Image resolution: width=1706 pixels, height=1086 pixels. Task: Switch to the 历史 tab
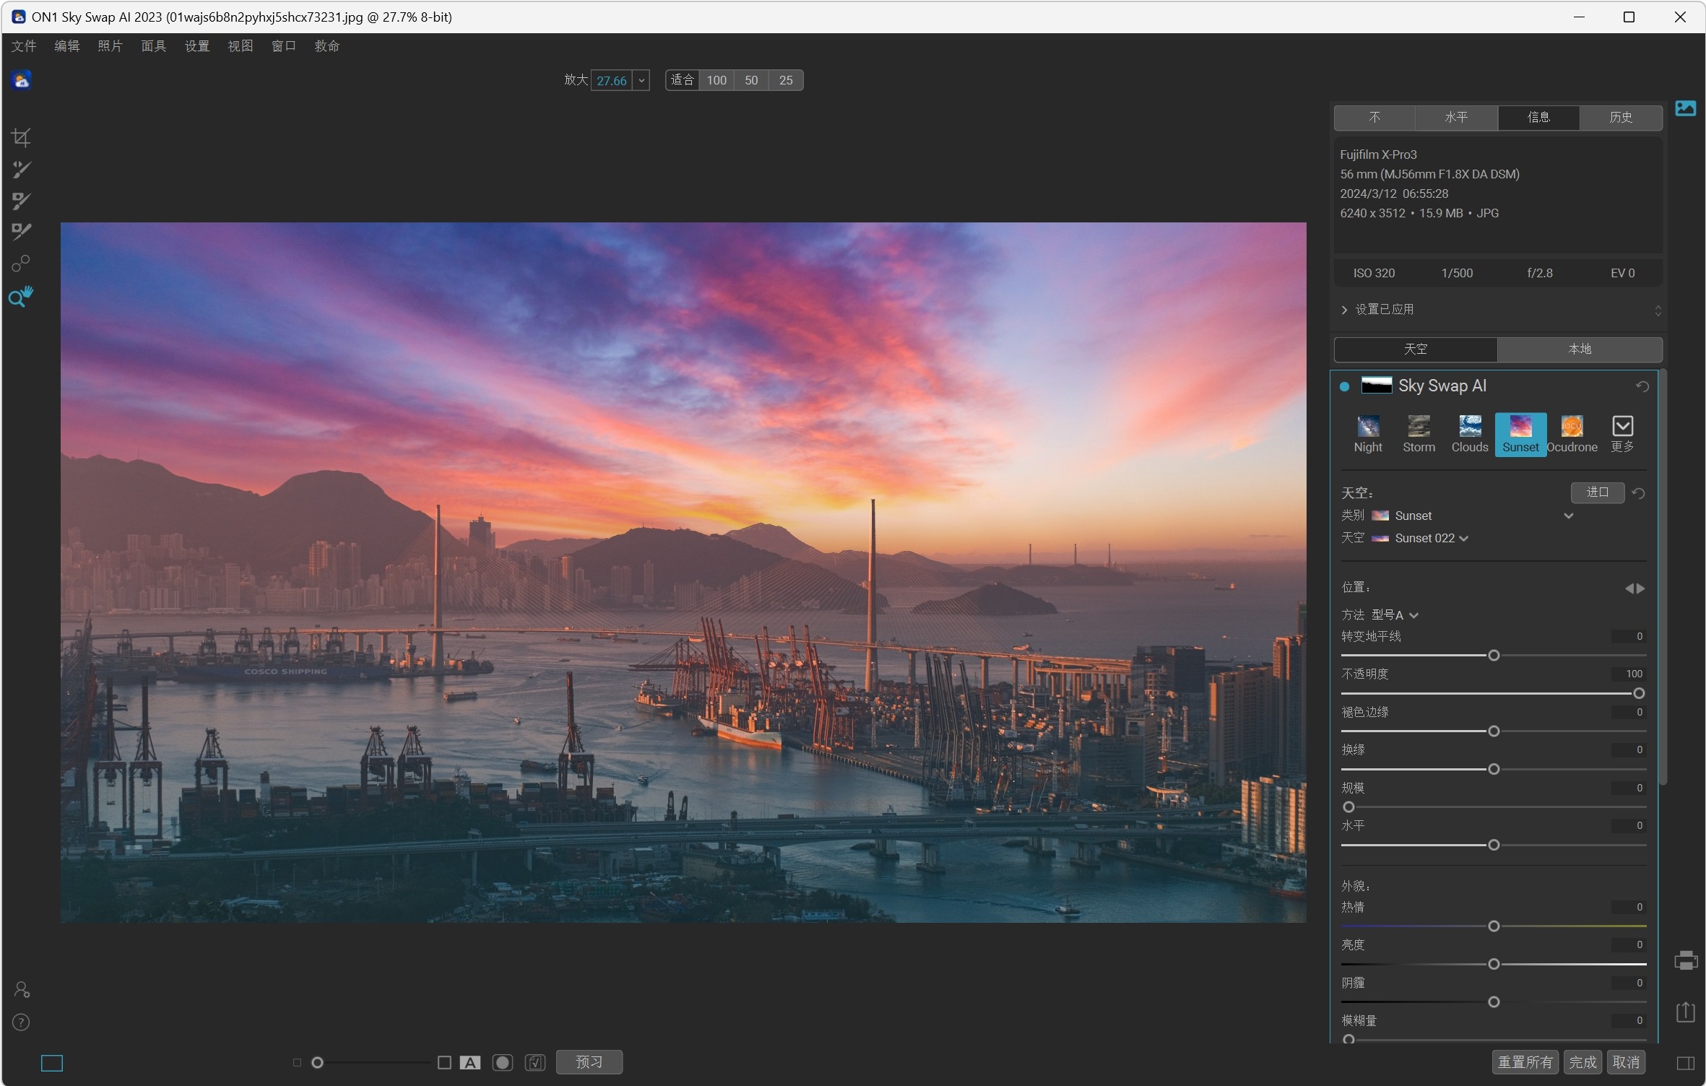(1620, 117)
